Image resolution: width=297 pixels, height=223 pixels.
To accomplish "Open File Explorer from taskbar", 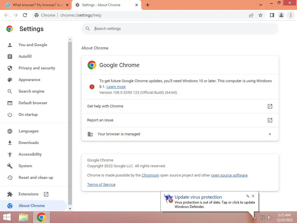I will coord(23,217).
